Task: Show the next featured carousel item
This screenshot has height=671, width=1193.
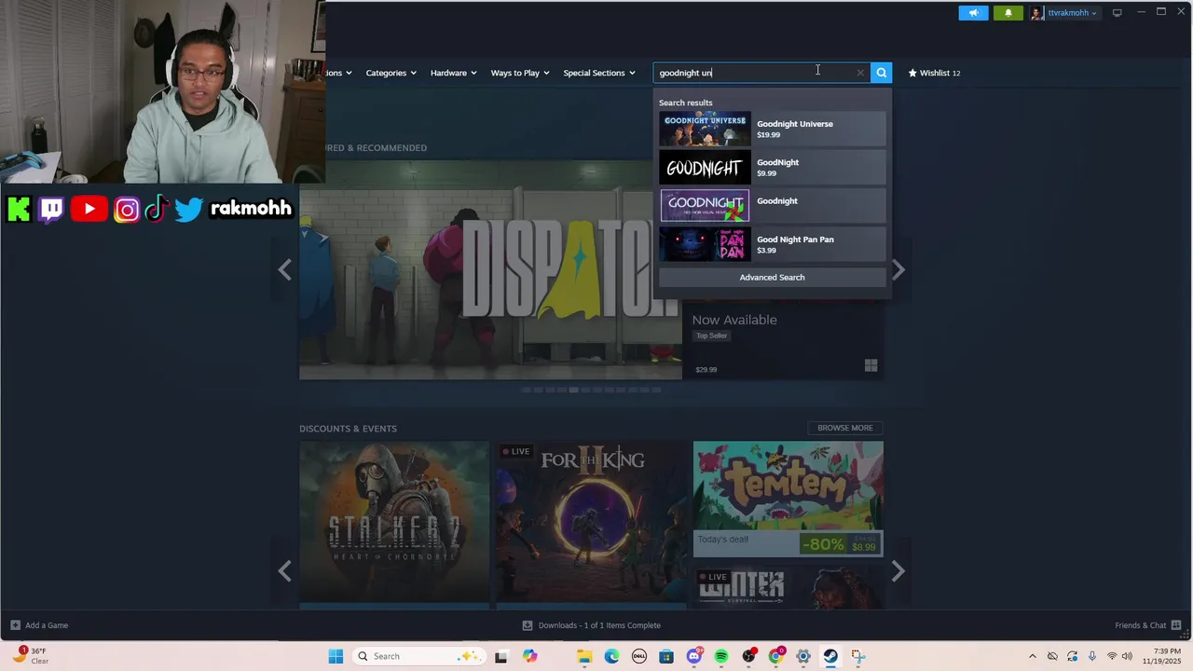Action: (x=898, y=270)
